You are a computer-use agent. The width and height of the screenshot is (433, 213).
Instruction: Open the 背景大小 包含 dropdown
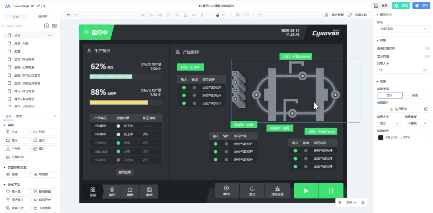(x=389, y=123)
